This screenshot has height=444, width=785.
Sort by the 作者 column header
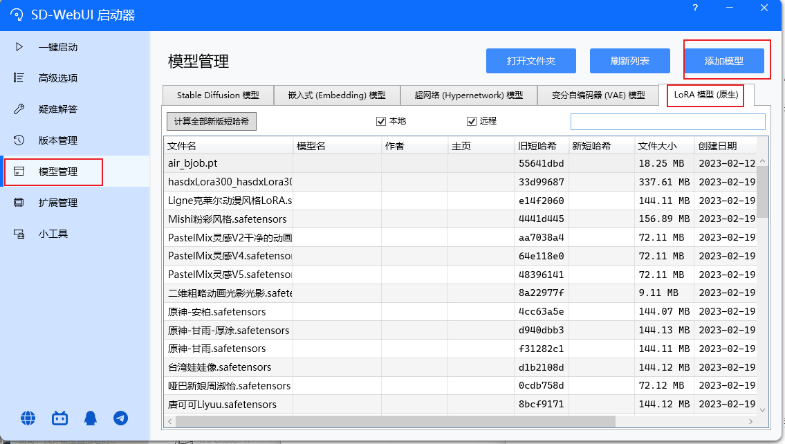tap(415, 146)
